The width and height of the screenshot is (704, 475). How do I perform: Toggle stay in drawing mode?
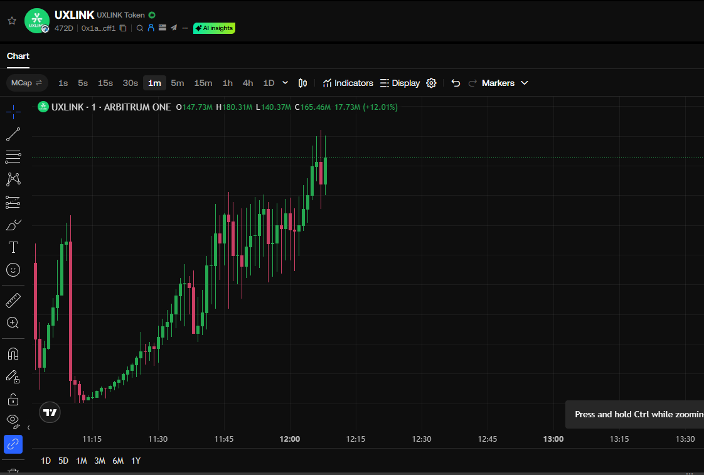(x=13, y=376)
